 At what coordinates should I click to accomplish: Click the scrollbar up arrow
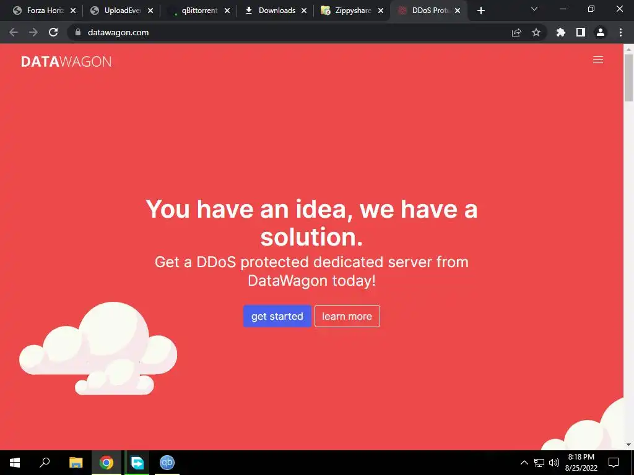pos(628,49)
